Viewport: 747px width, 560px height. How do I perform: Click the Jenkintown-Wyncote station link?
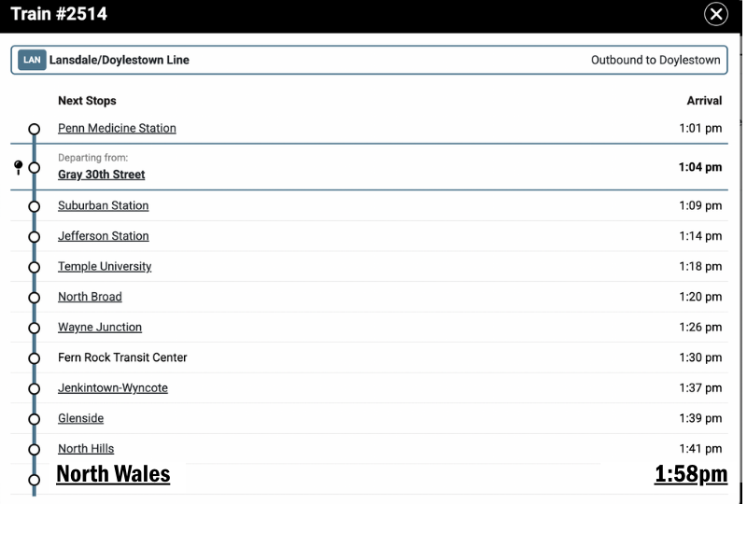point(113,388)
